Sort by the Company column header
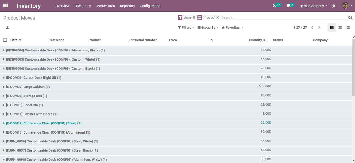 320,40
